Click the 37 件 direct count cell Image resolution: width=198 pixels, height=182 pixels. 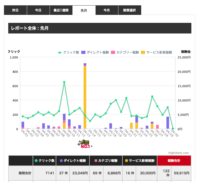(63, 173)
